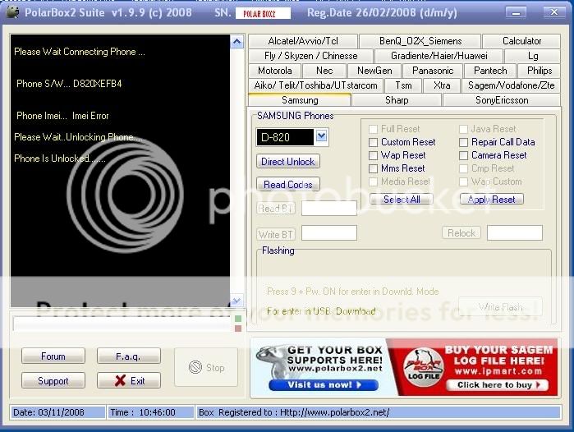574x432 pixels.
Task: Enable the Custom Reset checkbox
Action: [x=373, y=142]
